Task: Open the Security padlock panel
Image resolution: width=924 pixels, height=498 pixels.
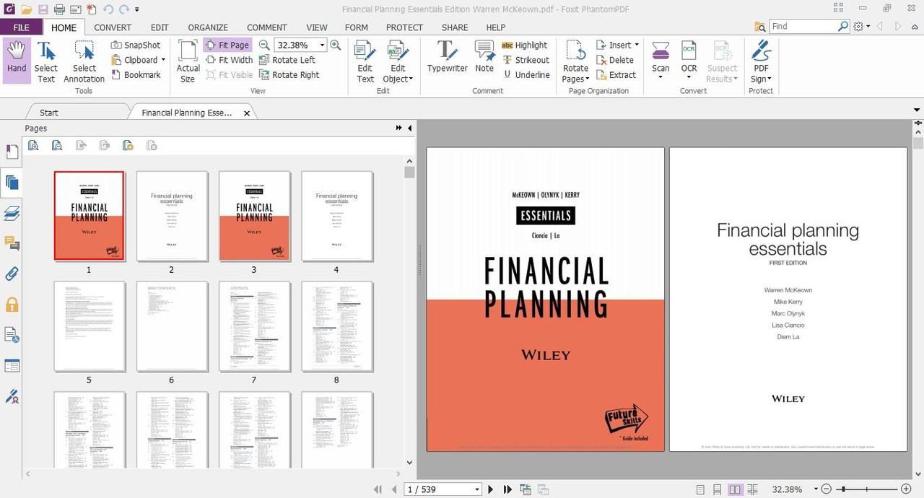Action: coord(12,305)
